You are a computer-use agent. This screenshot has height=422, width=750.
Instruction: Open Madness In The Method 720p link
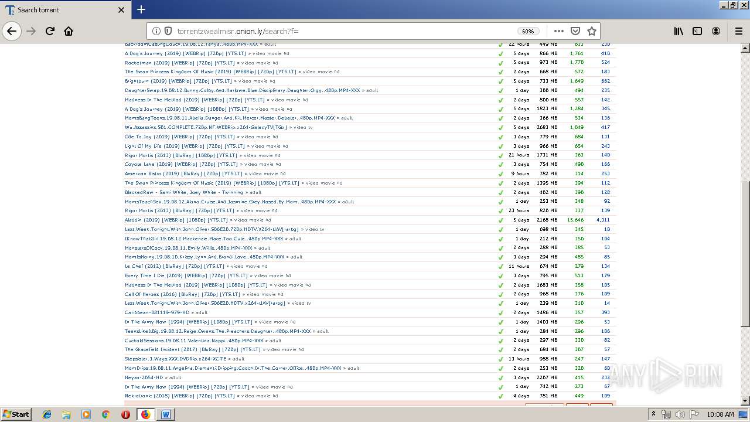pyautogui.click(x=195, y=100)
